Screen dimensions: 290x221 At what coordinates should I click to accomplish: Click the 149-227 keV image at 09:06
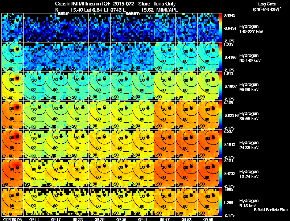12,28
